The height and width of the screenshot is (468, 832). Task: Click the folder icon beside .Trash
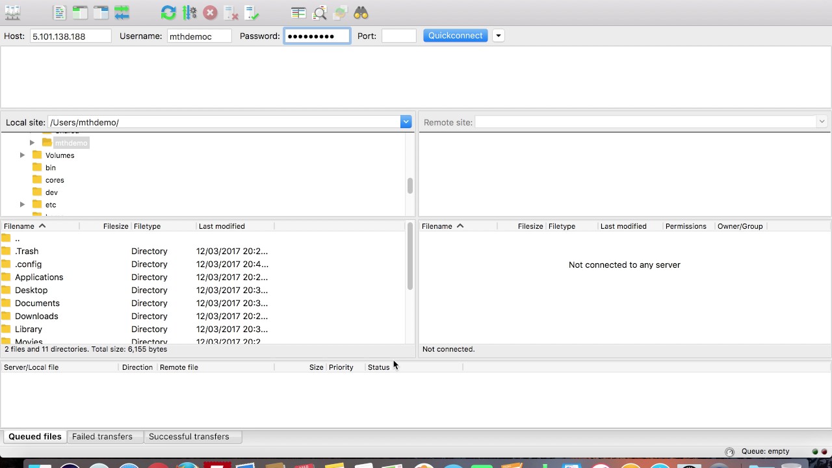6,251
